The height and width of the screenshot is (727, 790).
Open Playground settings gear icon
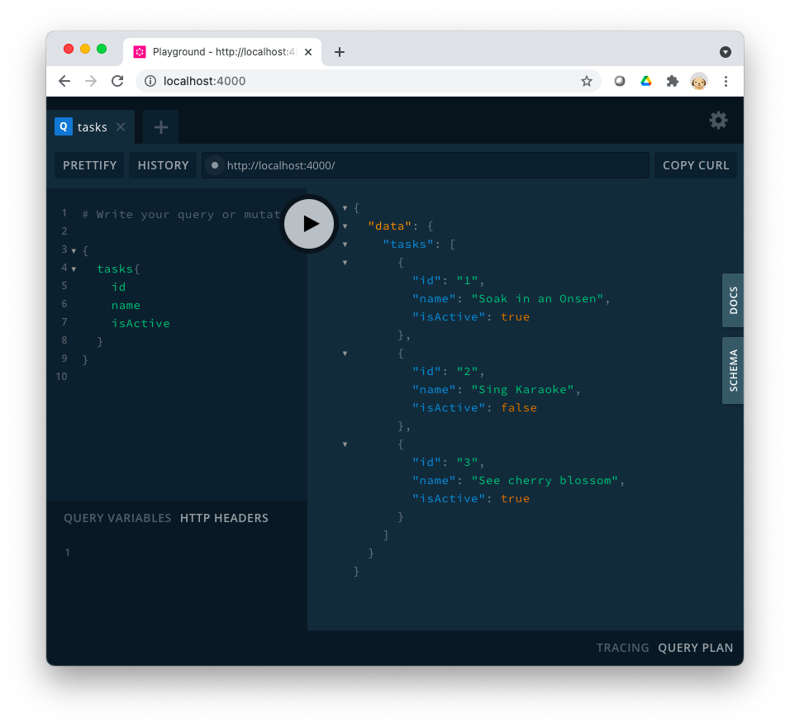[x=718, y=121]
